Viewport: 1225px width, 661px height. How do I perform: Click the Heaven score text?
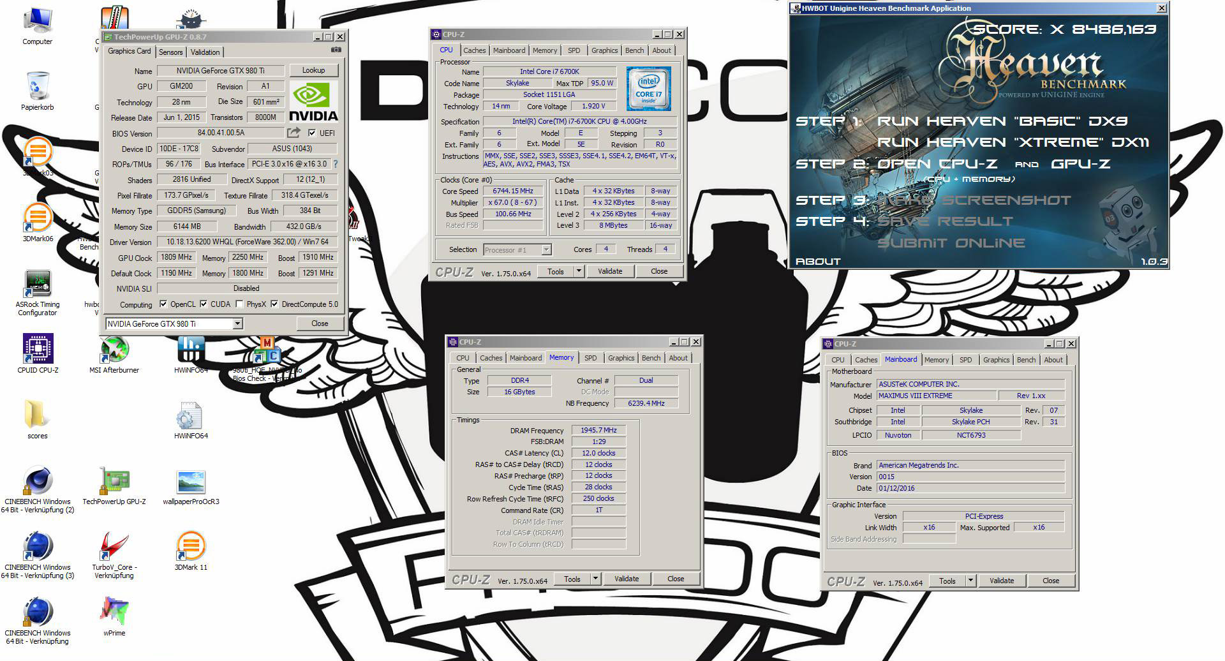[1064, 29]
